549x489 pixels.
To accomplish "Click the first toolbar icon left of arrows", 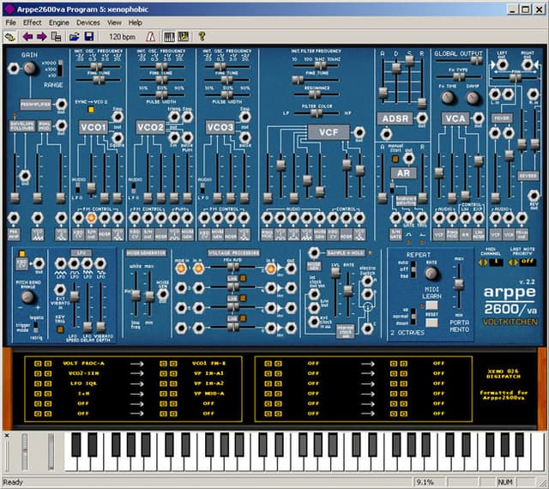I will coord(10,37).
